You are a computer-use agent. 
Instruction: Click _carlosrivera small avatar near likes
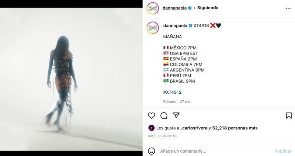(152, 128)
